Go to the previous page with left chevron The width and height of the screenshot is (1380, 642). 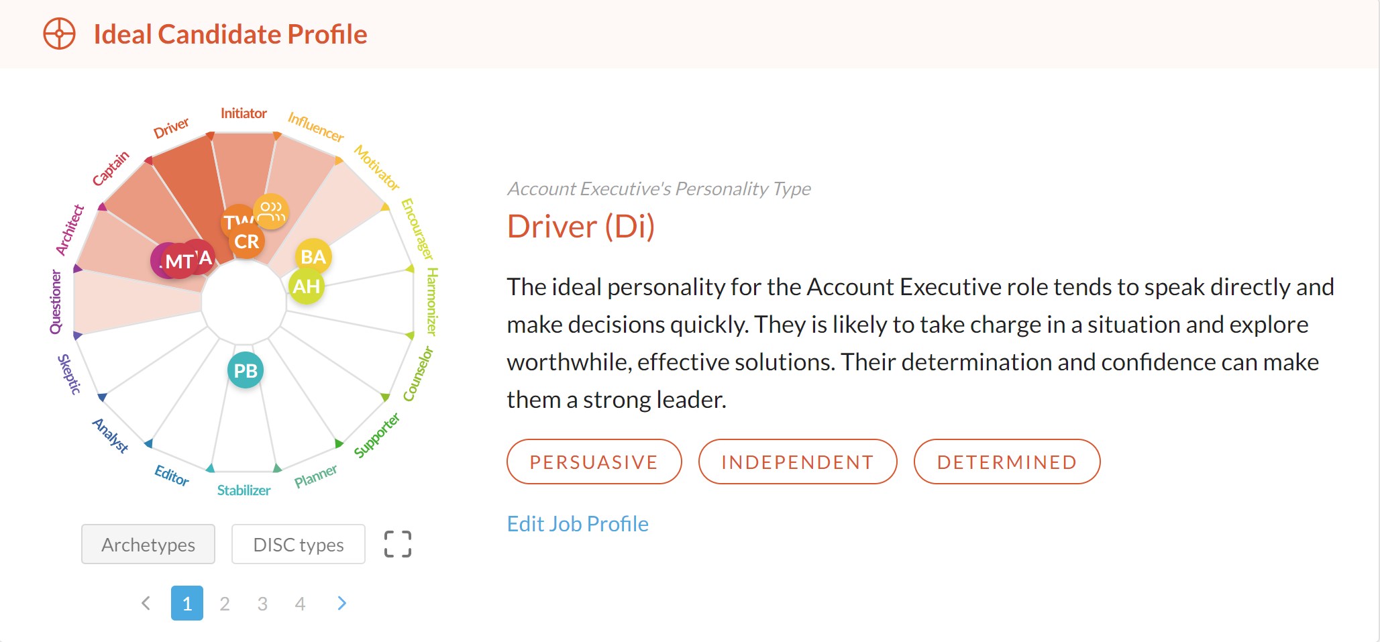pyautogui.click(x=146, y=604)
